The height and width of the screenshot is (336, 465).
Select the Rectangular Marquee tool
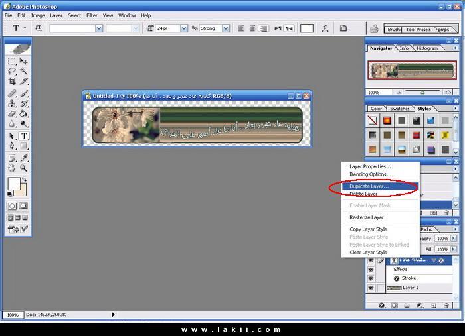click(x=12, y=61)
